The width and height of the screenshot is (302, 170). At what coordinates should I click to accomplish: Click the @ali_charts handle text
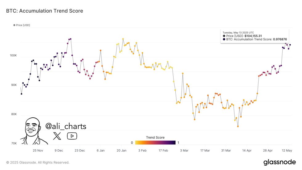click(x=66, y=126)
